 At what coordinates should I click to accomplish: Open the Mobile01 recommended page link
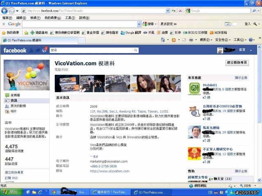210,85
